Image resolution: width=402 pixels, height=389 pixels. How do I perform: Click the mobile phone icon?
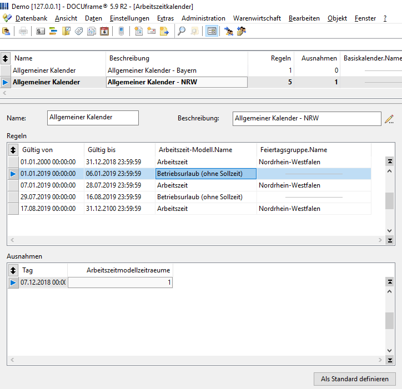[x=121, y=31]
